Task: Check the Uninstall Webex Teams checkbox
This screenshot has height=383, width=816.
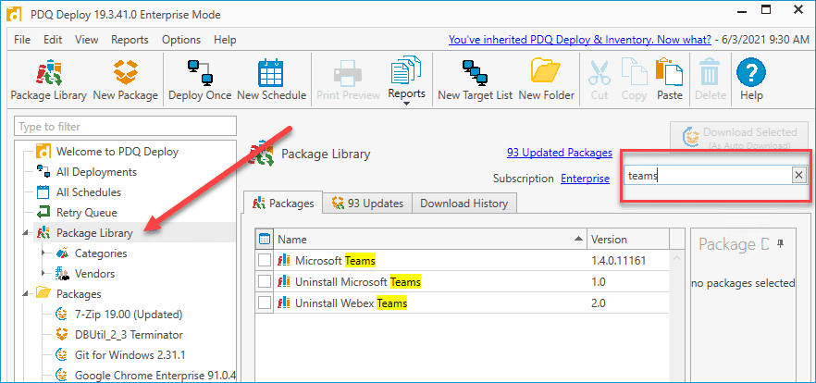Action: click(265, 303)
